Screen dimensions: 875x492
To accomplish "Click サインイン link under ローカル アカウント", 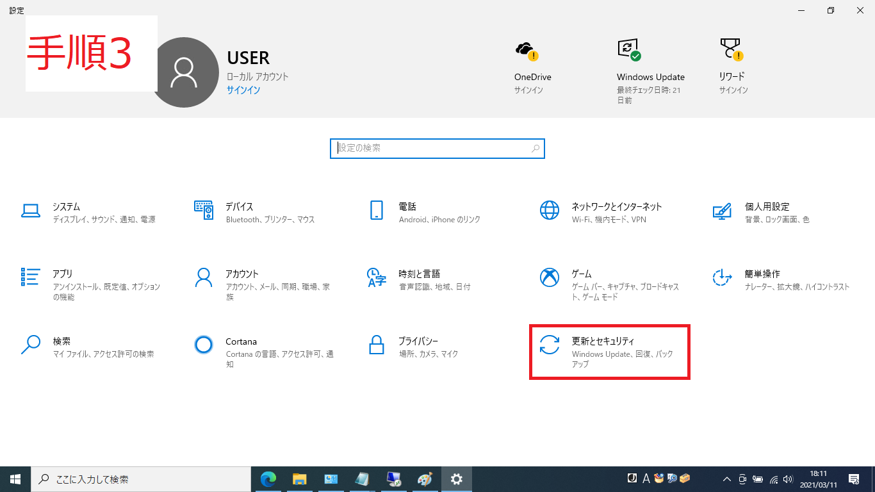I will tap(243, 90).
